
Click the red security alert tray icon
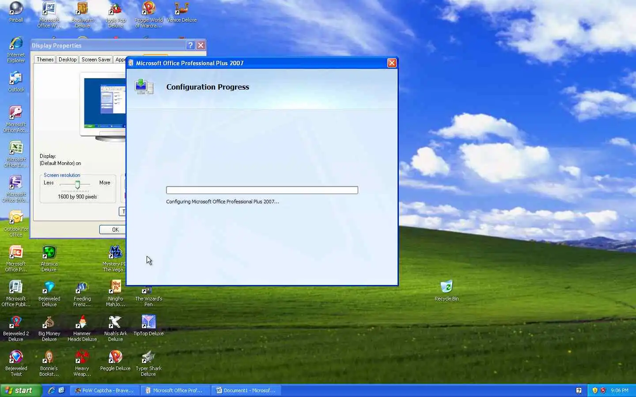click(x=603, y=390)
